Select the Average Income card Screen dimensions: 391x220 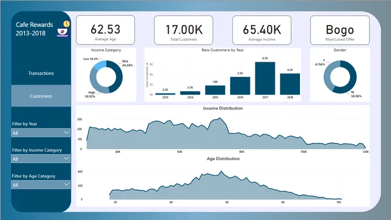[261, 30]
